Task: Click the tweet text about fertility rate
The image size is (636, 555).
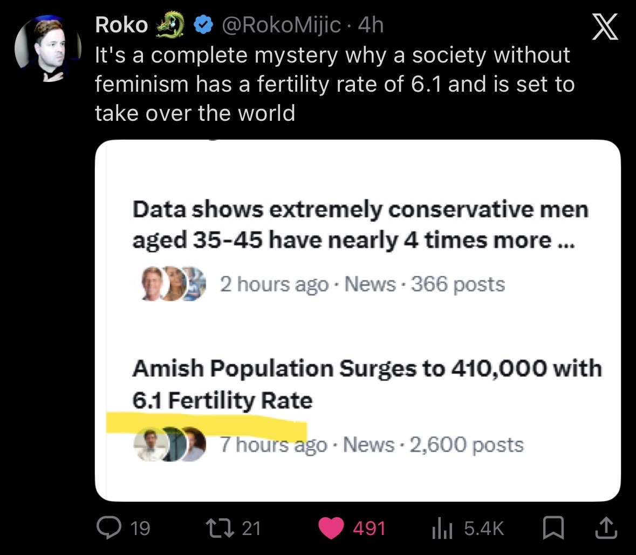Action: pos(334,84)
